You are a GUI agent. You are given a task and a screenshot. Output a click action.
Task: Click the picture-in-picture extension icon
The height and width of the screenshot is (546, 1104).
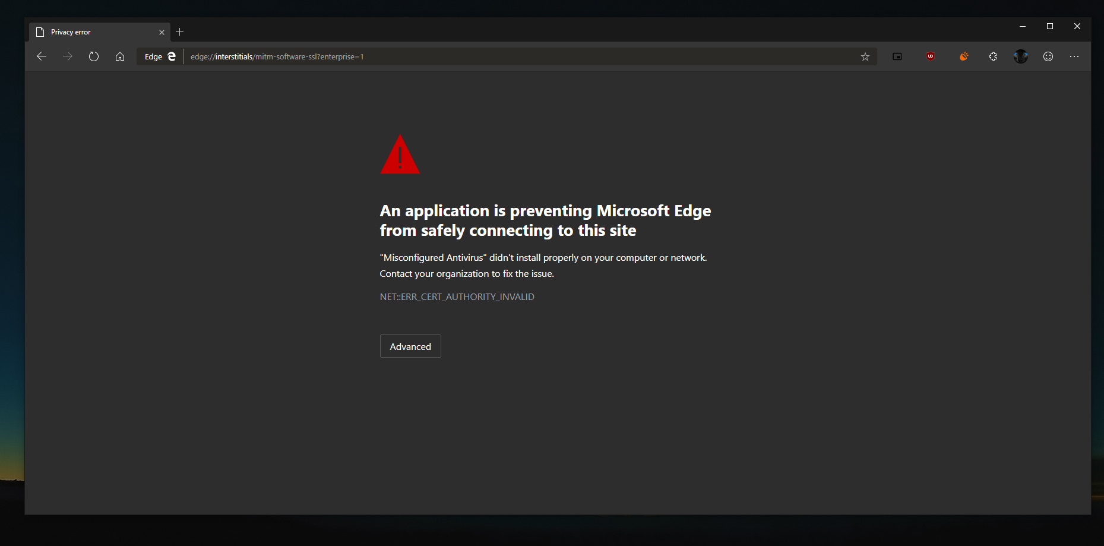coord(897,56)
